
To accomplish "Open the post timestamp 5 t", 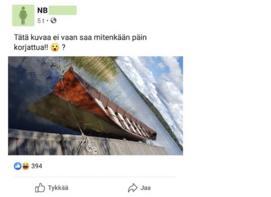I will pyautogui.click(x=41, y=21).
